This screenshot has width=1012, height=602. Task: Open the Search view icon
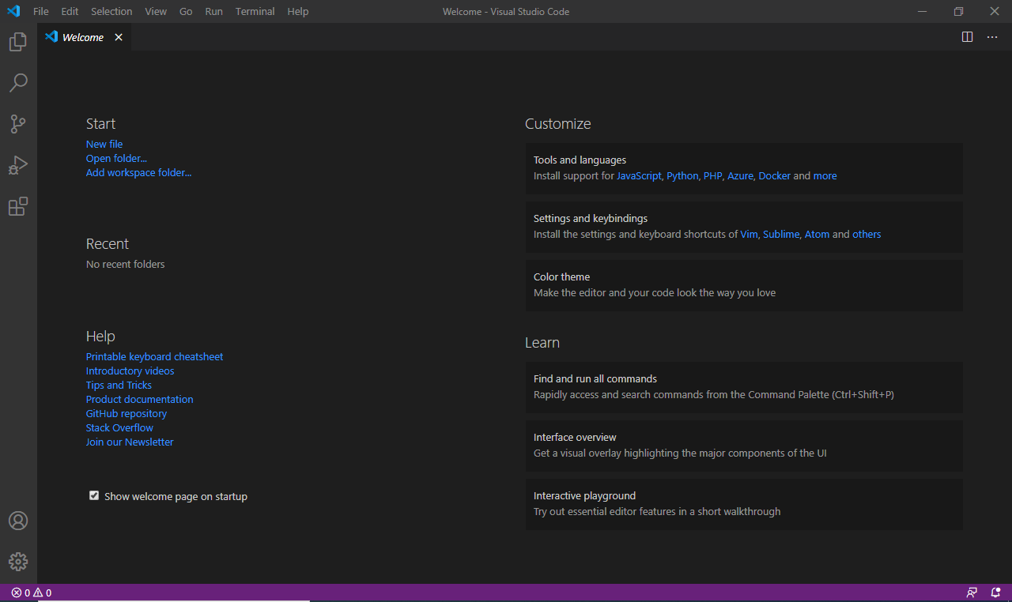[x=18, y=83]
